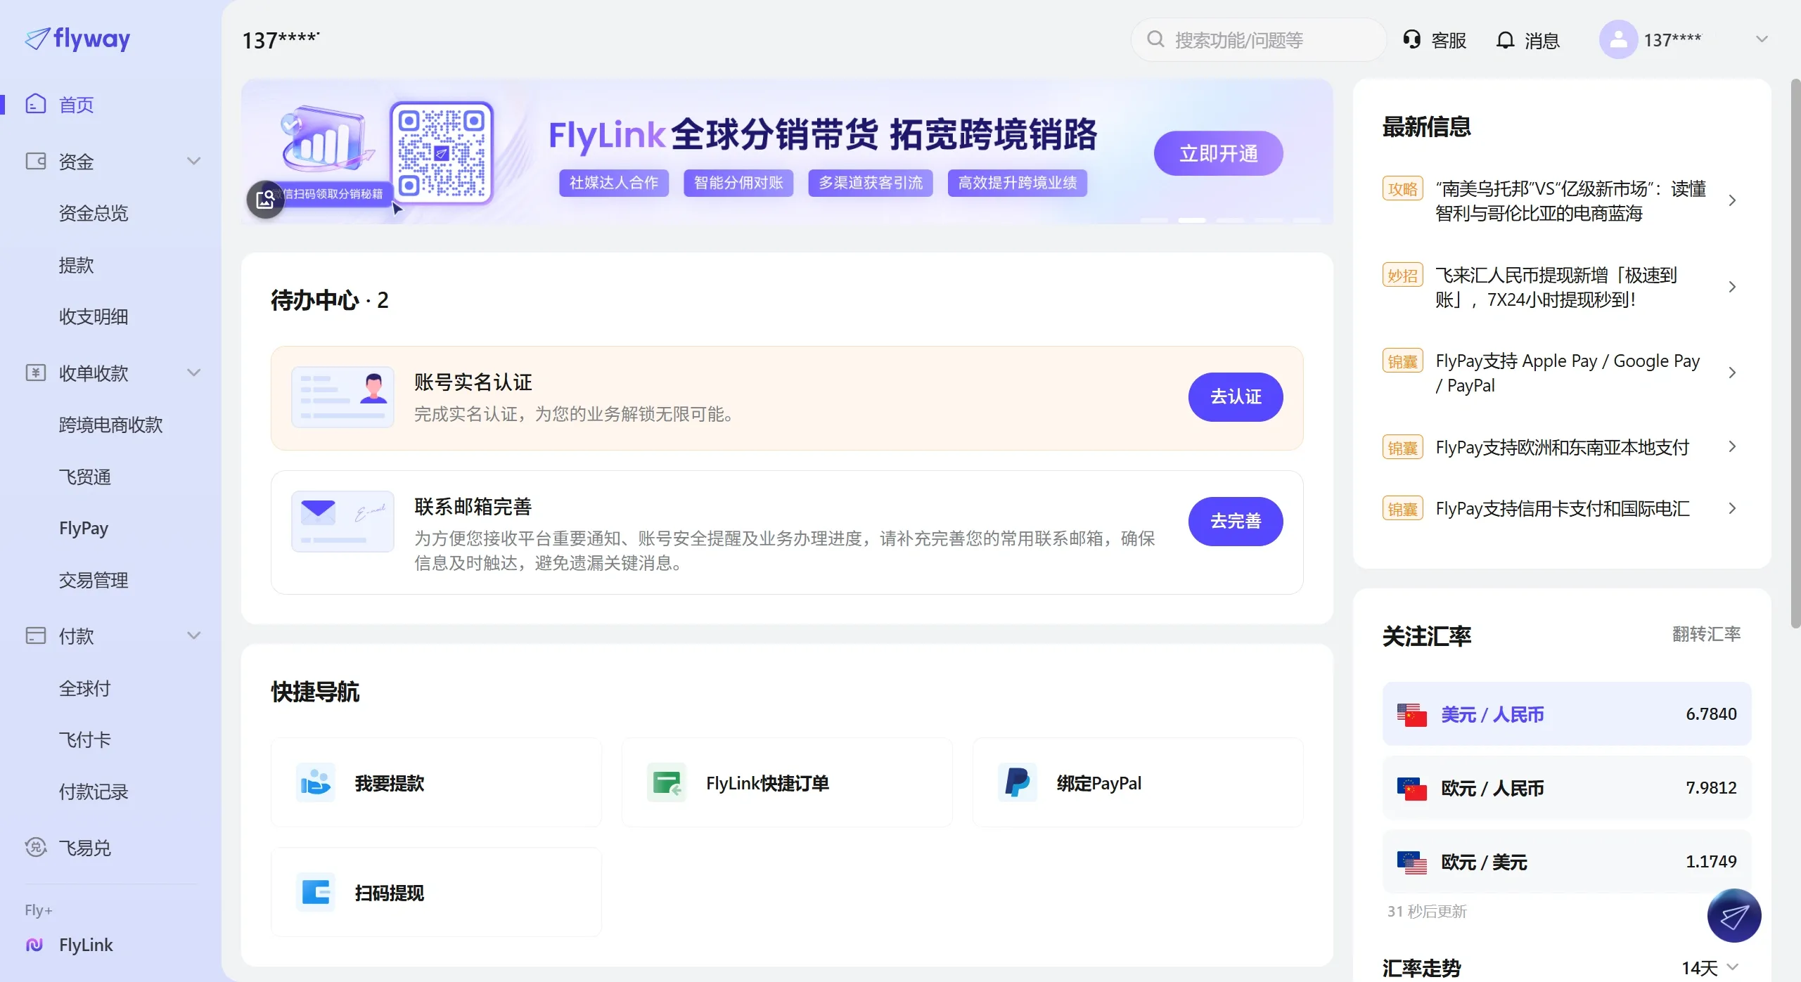Click the flyway logo

tap(77, 39)
